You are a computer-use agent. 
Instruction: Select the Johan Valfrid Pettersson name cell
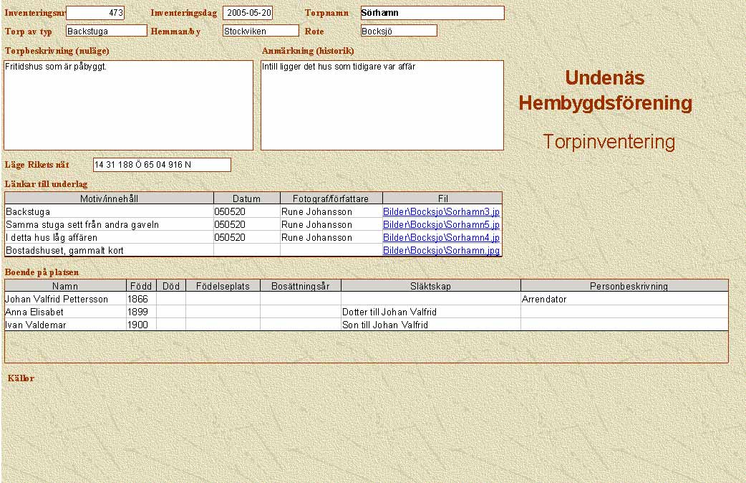65,300
